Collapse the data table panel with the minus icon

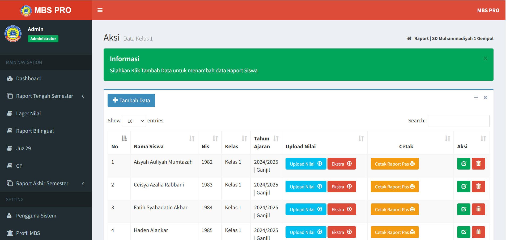coord(476,97)
